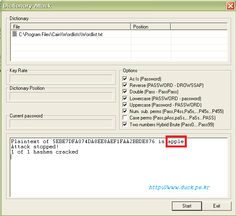
Task: Click the wordlist file icon in Dictionary list
Action: tap(14, 34)
